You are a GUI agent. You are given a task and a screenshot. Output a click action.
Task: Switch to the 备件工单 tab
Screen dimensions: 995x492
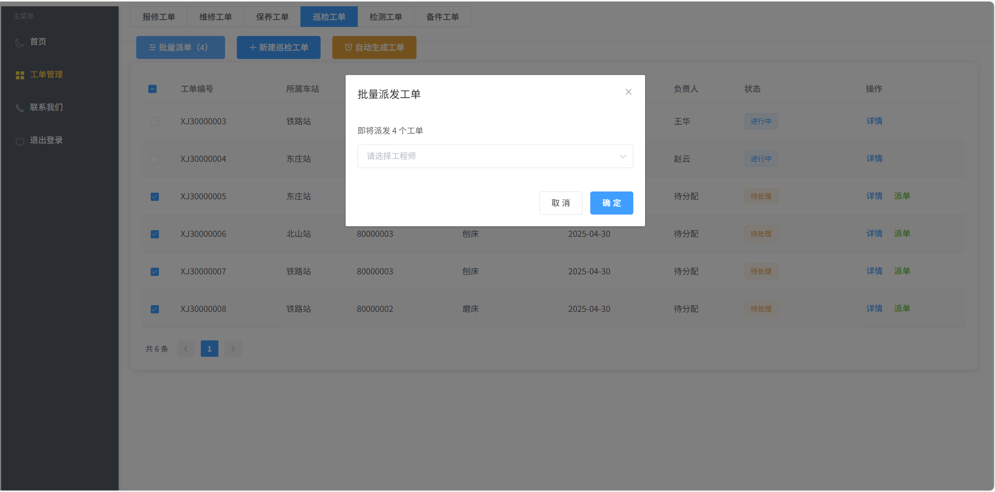pyautogui.click(x=442, y=17)
